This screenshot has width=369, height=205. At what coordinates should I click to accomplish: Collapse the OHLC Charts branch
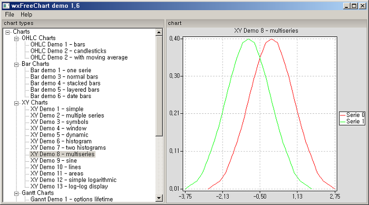(x=16, y=39)
